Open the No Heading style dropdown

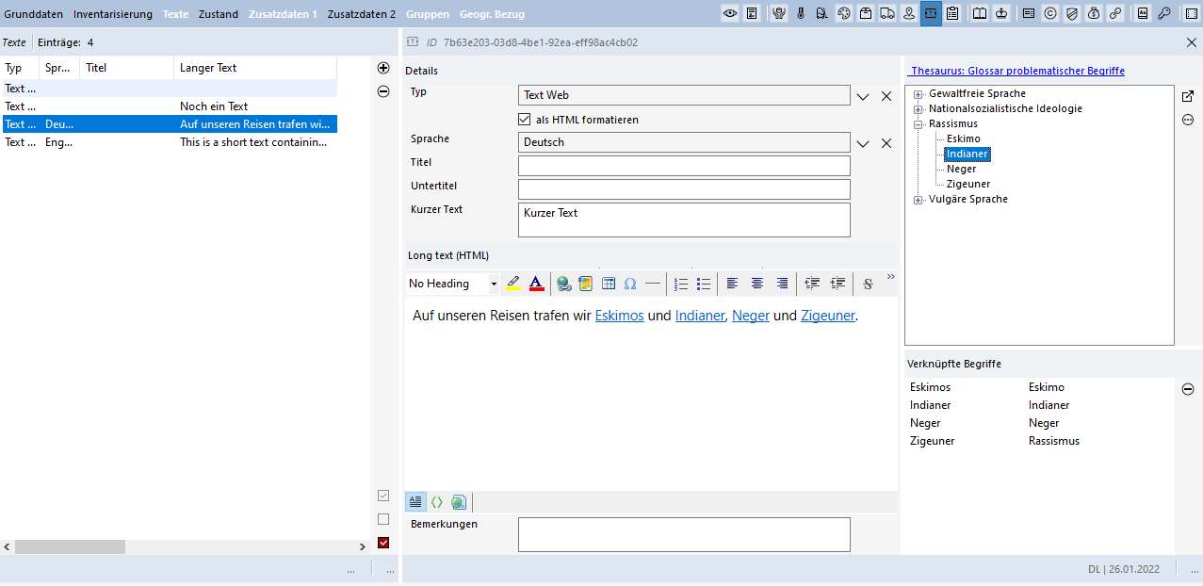(493, 284)
